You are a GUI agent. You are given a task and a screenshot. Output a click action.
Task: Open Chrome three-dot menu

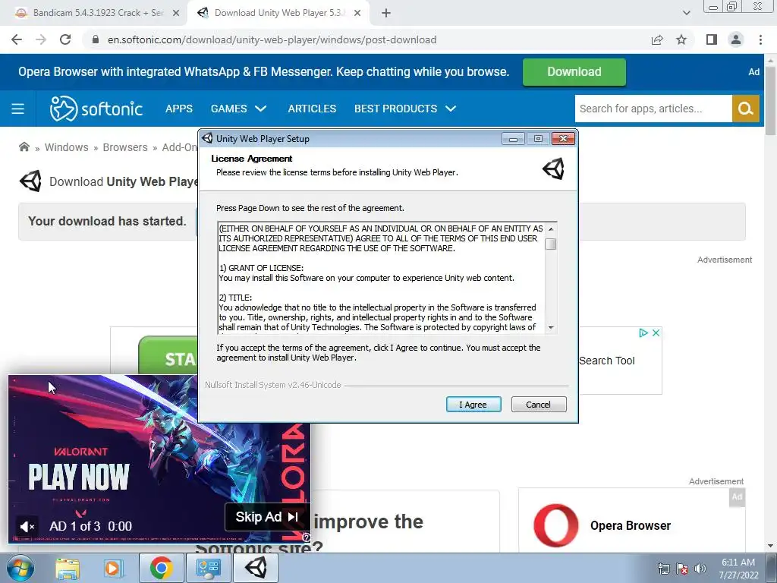click(x=760, y=39)
